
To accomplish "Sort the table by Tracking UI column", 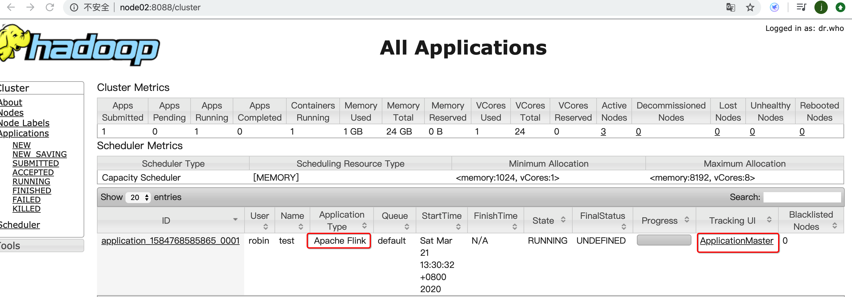I will 737,220.
